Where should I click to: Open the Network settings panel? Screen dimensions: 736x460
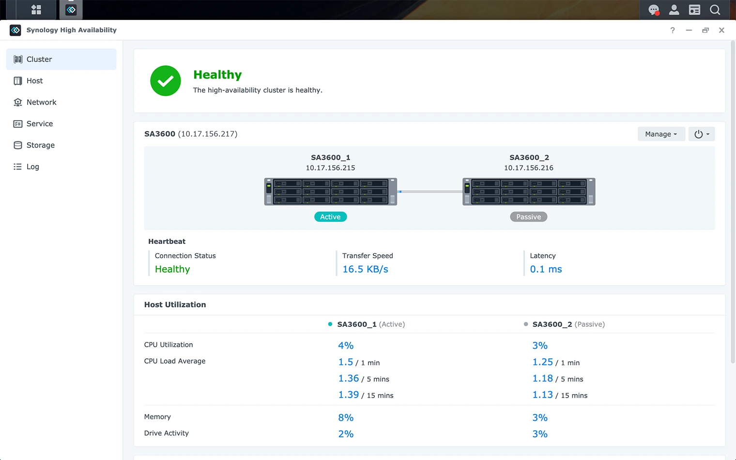pyautogui.click(x=18, y=102)
